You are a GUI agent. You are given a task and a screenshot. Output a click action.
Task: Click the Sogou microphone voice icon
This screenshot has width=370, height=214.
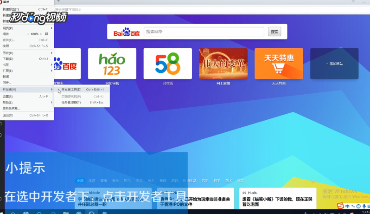pyautogui.click(x=364, y=206)
